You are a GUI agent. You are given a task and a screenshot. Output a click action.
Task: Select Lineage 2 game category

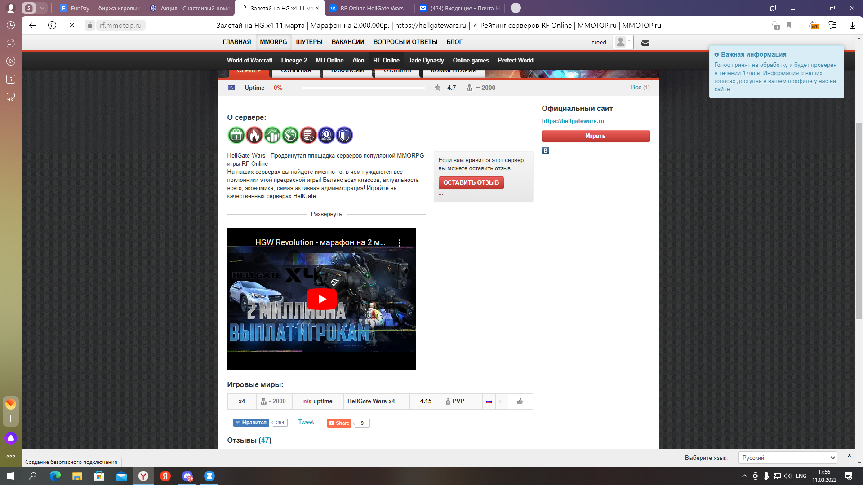pyautogui.click(x=294, y=60)
